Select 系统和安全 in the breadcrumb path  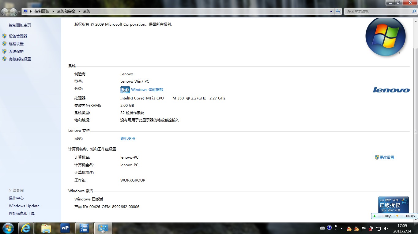coord(66,11)
